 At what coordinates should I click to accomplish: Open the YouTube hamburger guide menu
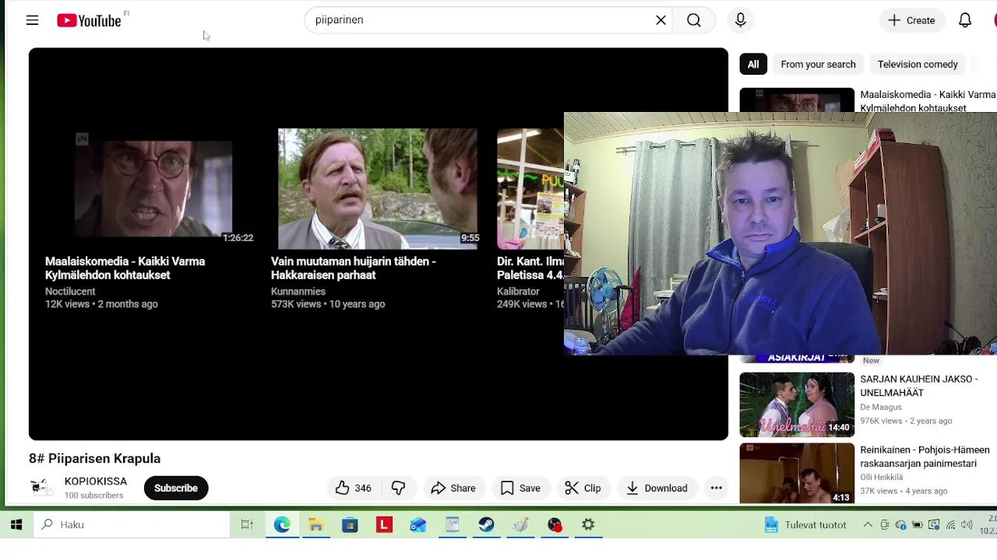click(x=32, y=20)
